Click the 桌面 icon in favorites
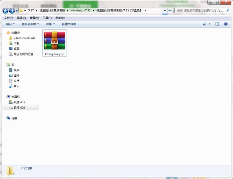The height and width of the screenshot is (179, 233). pos(11,48)
